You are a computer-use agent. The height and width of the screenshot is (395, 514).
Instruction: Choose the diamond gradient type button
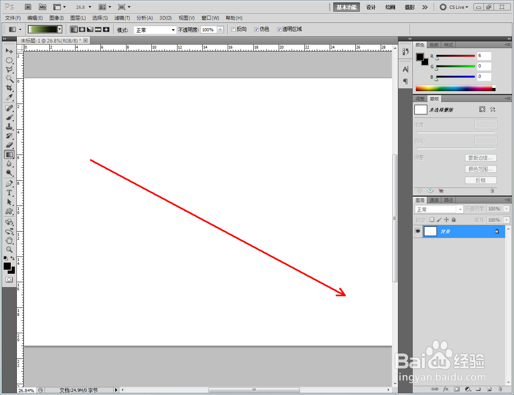106,29
